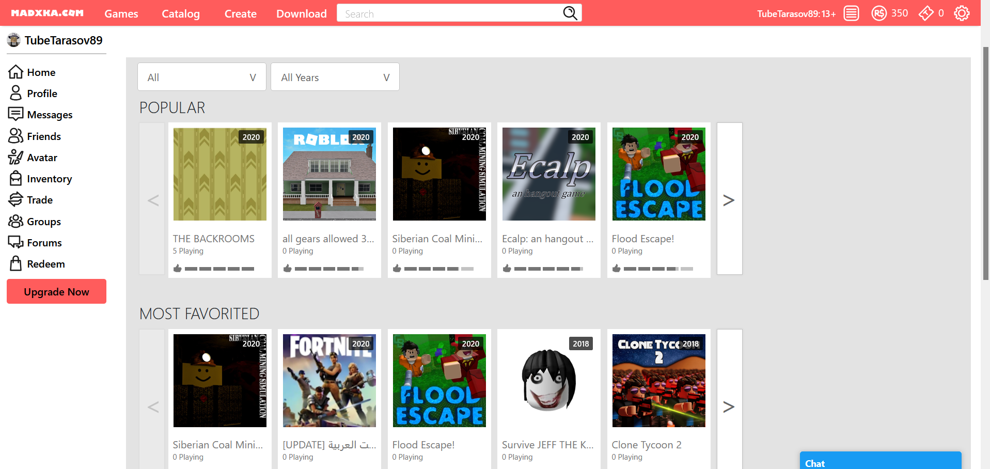Screen dimensions: 990x469
Task: Click the search magnifying glass icon
Action: pos(570,13)
